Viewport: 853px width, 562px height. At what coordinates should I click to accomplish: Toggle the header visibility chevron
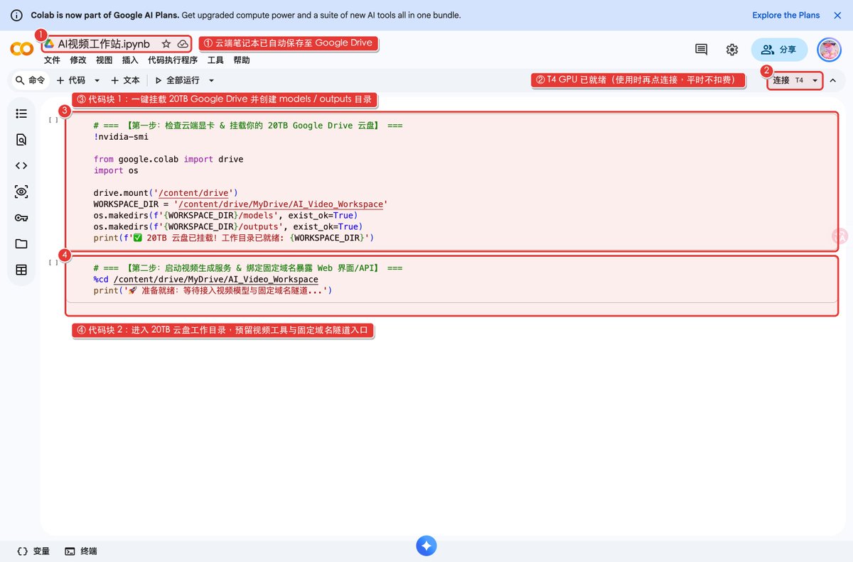(x=833, y=80)
